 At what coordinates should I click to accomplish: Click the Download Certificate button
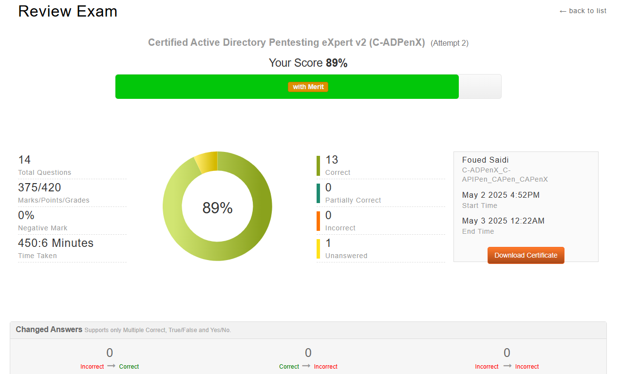click(526, 255)
